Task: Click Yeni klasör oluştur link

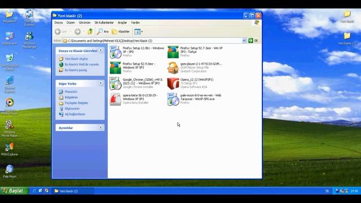Action: click(x=76, y=59)
